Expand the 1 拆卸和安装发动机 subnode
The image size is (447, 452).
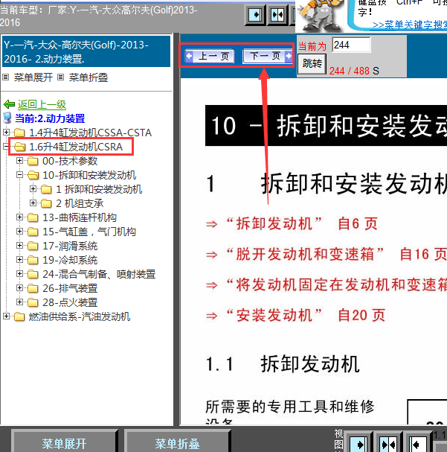click(x=33, y=189)
